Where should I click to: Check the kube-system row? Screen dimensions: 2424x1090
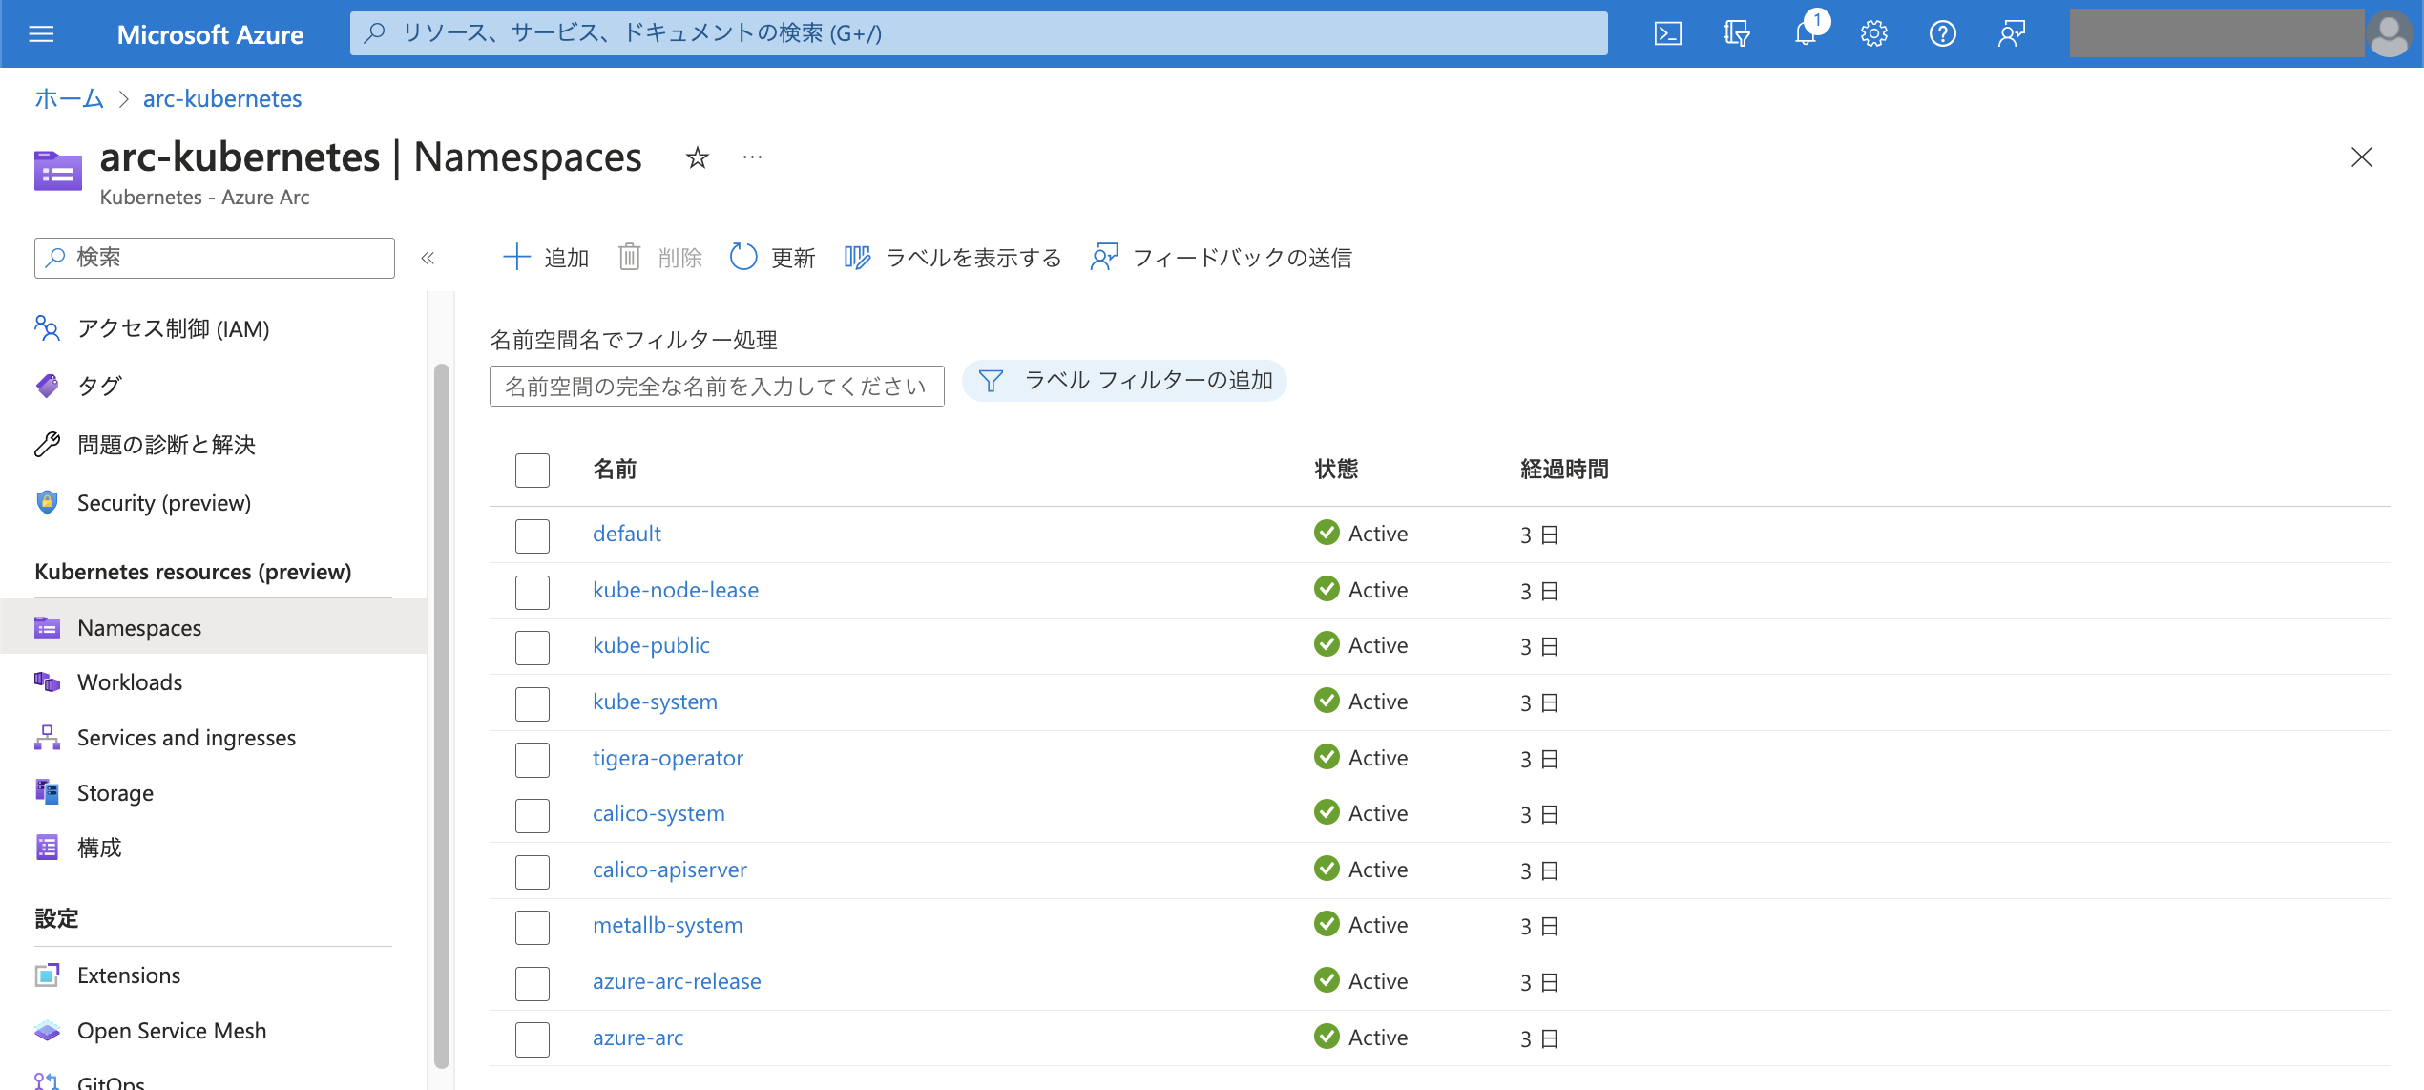pos(533,703)
